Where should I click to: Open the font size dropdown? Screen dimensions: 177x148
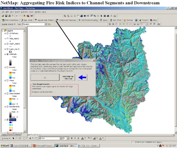pyautogui.click(x=68, y=138)
